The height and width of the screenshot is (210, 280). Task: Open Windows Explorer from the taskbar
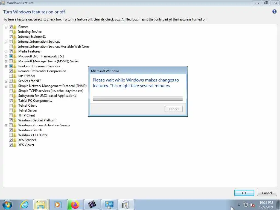(x=41, y=205)
